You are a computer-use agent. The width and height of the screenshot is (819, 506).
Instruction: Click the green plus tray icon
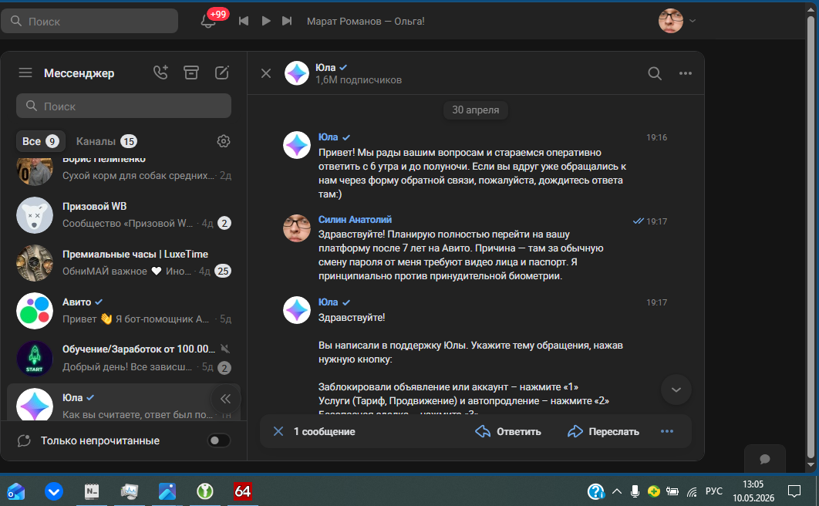tap(653, 491)
